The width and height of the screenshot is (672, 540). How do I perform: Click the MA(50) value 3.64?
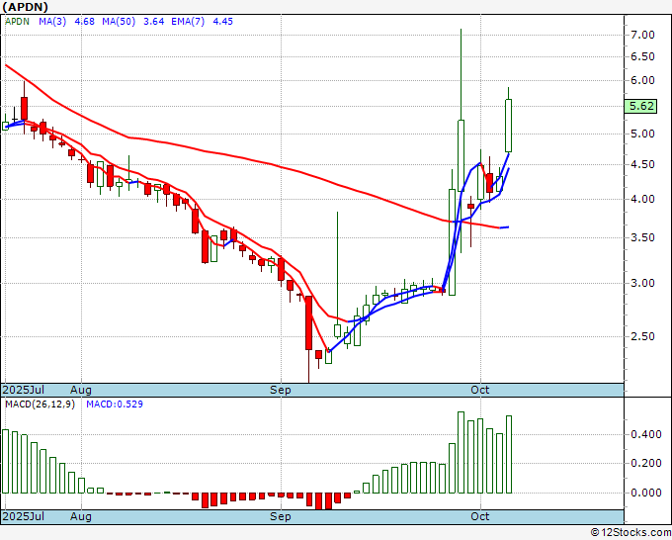coord(153,21)
